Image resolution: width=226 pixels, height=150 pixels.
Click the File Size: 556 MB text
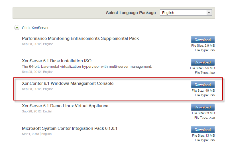click(x=202, y=68)
